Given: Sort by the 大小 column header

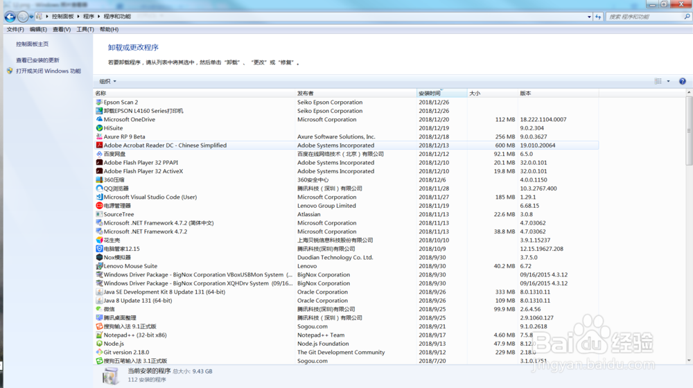Looking at the screenshot, I should 493,94.
